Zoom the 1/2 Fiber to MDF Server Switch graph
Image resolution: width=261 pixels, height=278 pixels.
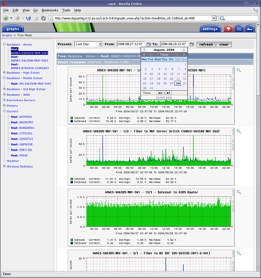[238, 131]
